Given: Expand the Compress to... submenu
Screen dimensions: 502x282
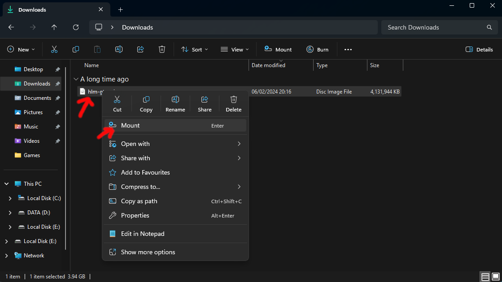Looking at the screenshot, I should [x=175, y=187].
